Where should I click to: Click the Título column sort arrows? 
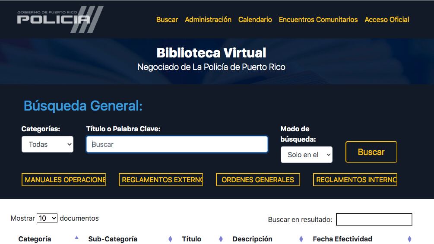click(221, 239)
